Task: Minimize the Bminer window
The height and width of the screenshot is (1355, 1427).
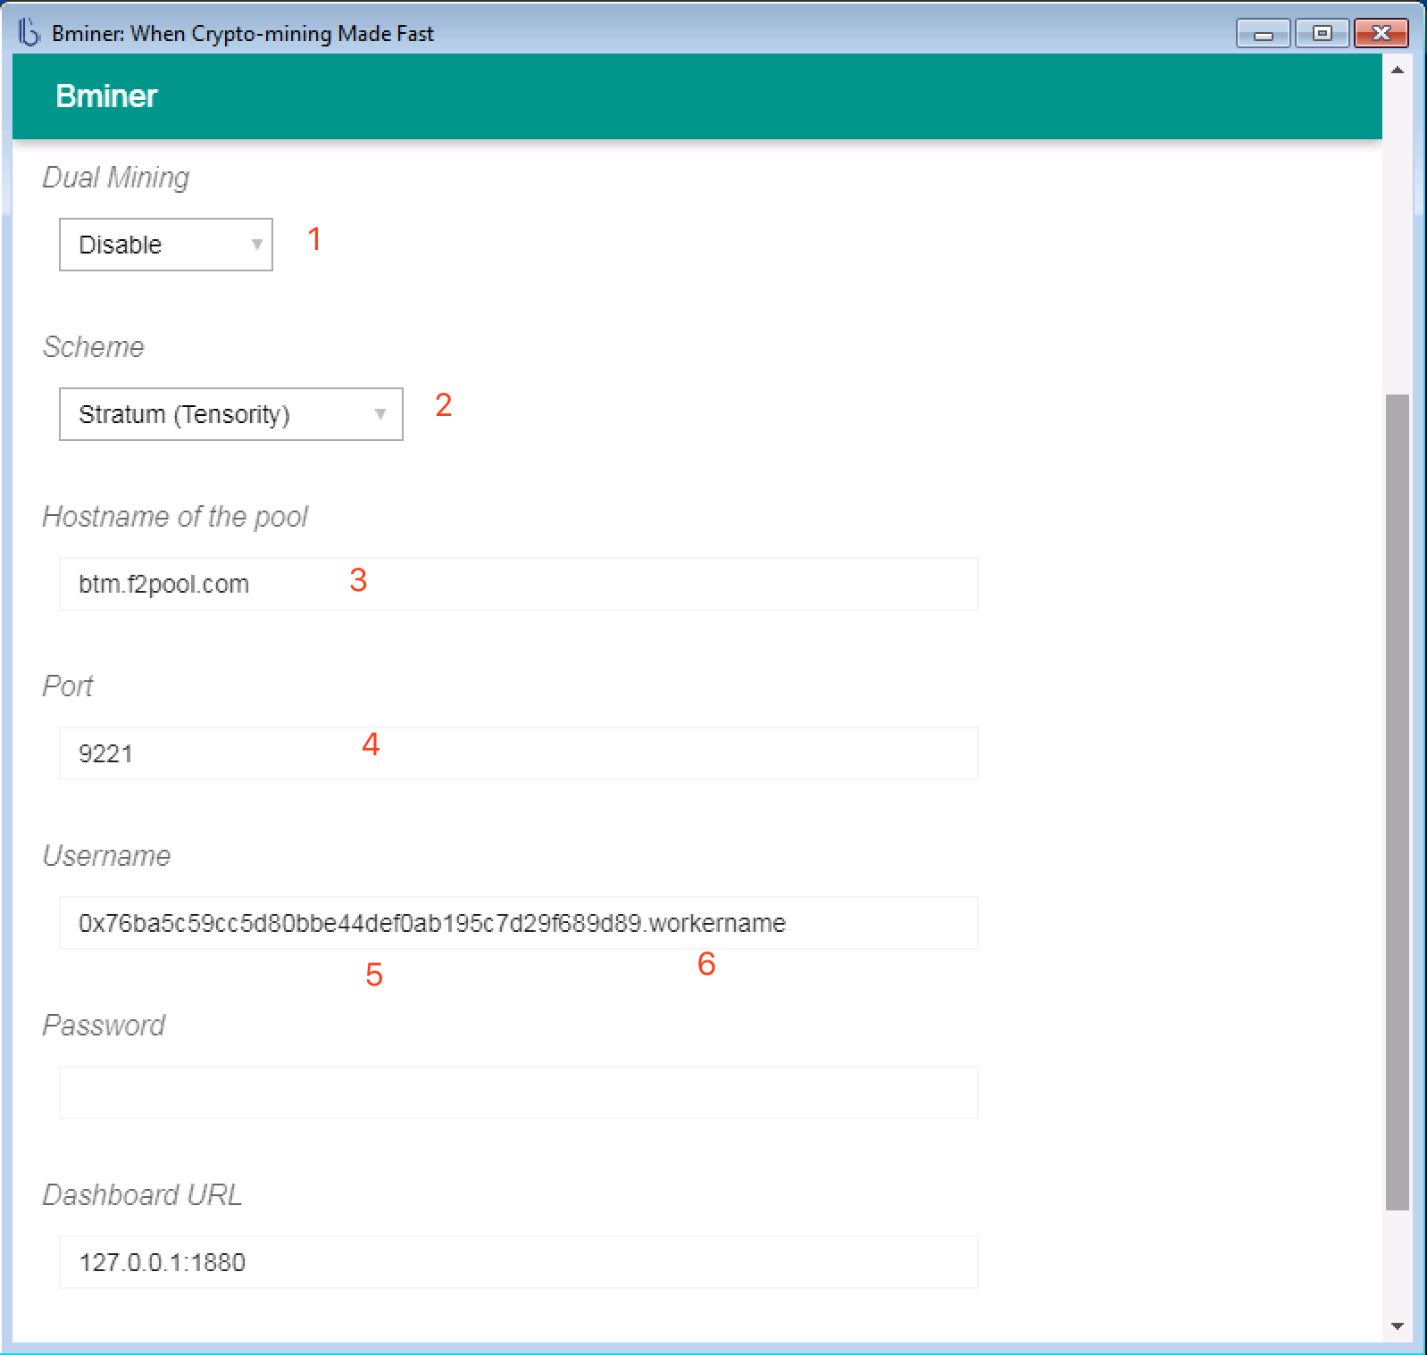Action: (x=1263, y=34)
